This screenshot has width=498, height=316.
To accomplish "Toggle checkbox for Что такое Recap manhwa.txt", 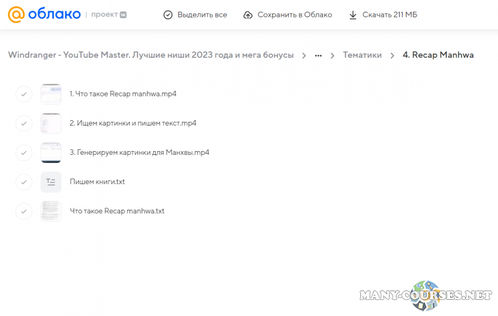I will click(x=24, y=211).
